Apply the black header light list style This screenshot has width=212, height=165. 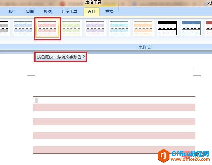pos(167,28)
